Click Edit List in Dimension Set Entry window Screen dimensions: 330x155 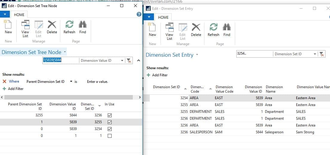click(183, 32)
